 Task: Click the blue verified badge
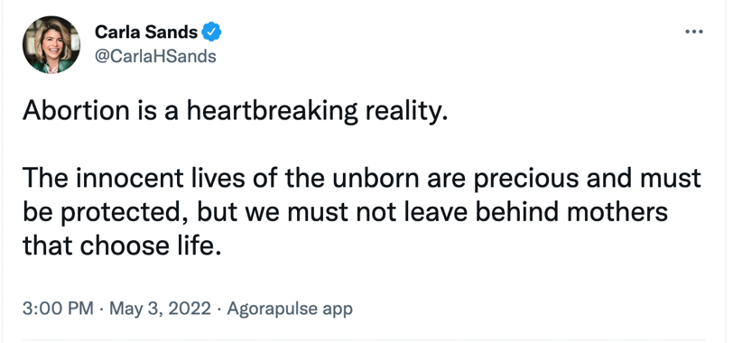[x=211, y=32]
